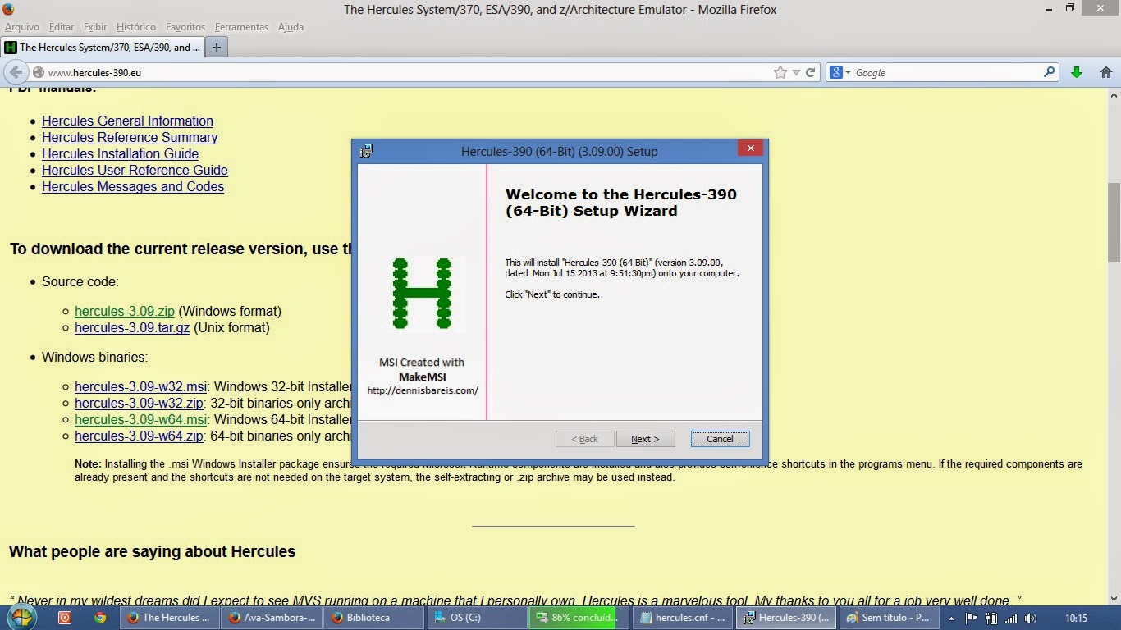The width and height of the screenshot is (1121, 630).
Task: Open Hercules User Reference Guide link
Action: [x=135, y=170]
